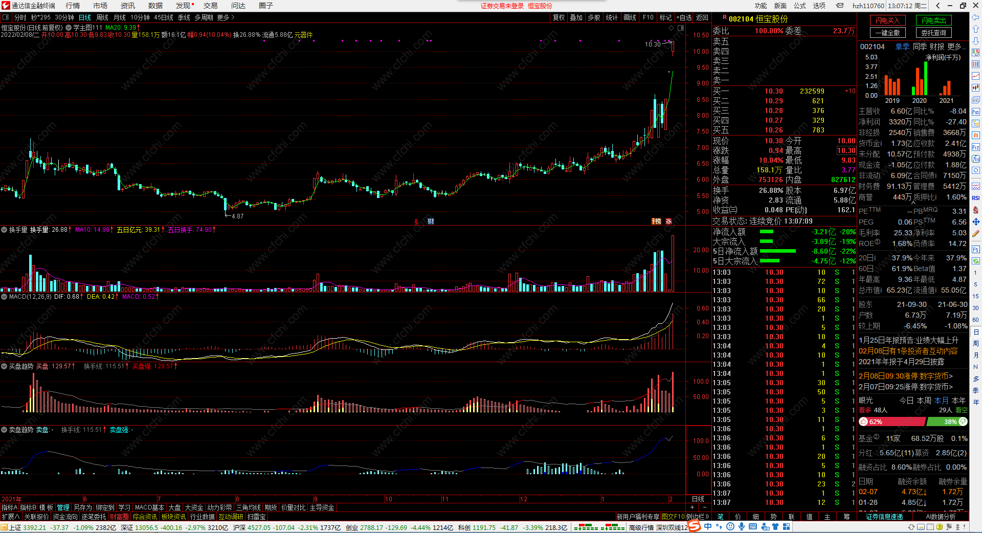Select the 30 minute period in right sidebar
982x533 pixels.
point(976,308)
